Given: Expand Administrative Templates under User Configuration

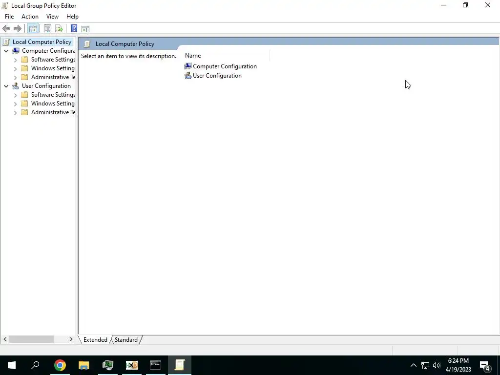Looking at the screenshot, I should coord(15,113).
